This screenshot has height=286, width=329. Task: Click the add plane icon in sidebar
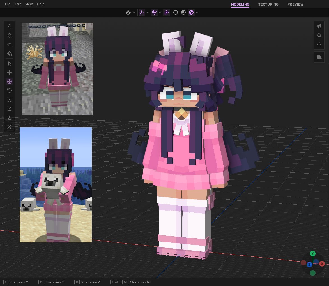(10, 45)
